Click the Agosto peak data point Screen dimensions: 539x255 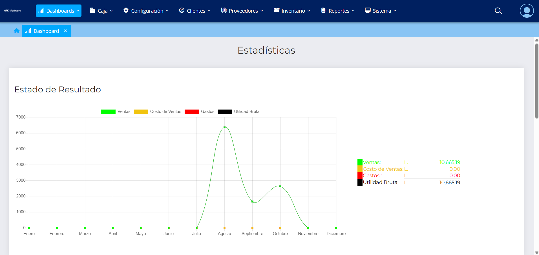224,128
